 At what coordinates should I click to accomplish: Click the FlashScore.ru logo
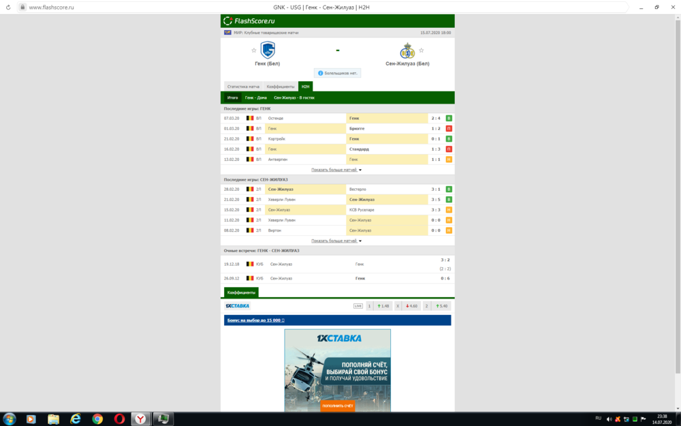tap(249, 21)
